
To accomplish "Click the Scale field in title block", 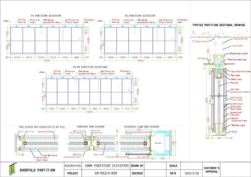I will pyautogui.click(x=173, y=166).
